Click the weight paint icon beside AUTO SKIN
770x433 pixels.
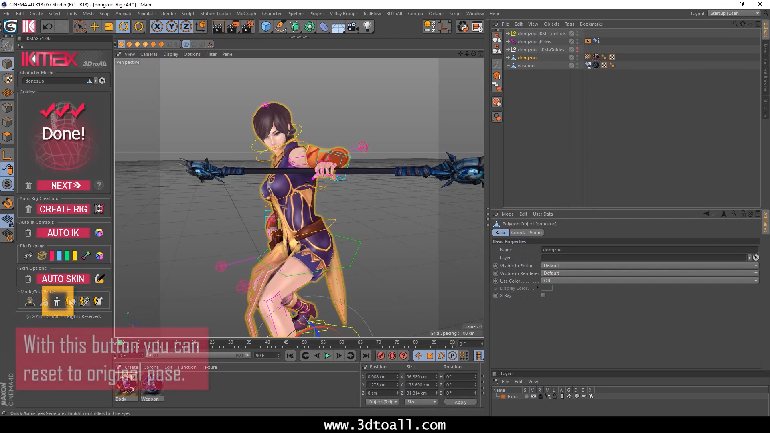99,279
